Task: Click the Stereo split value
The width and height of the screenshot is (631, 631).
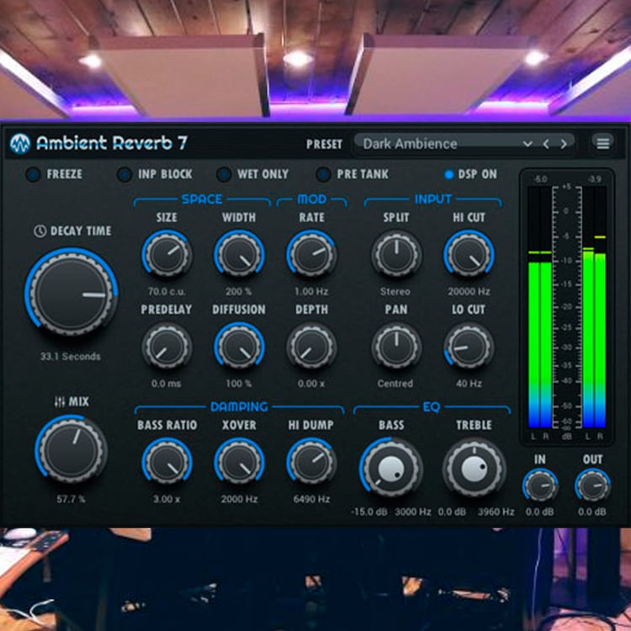Action: coord(395,291)
